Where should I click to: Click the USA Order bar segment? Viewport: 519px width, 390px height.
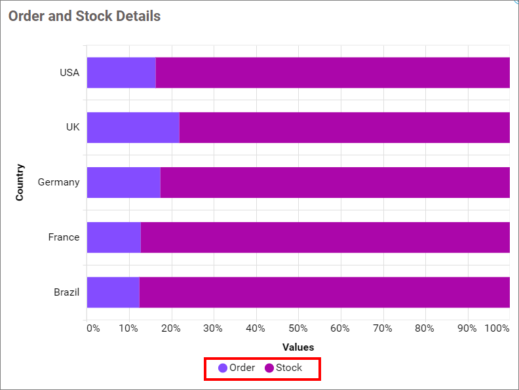121,73
